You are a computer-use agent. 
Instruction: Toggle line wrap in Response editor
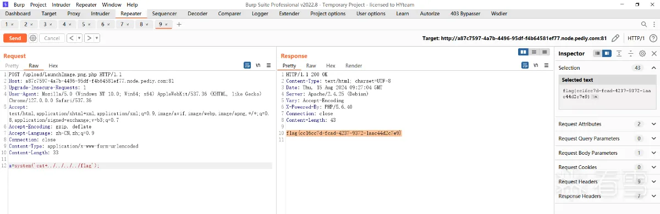[x=525, y=65]
